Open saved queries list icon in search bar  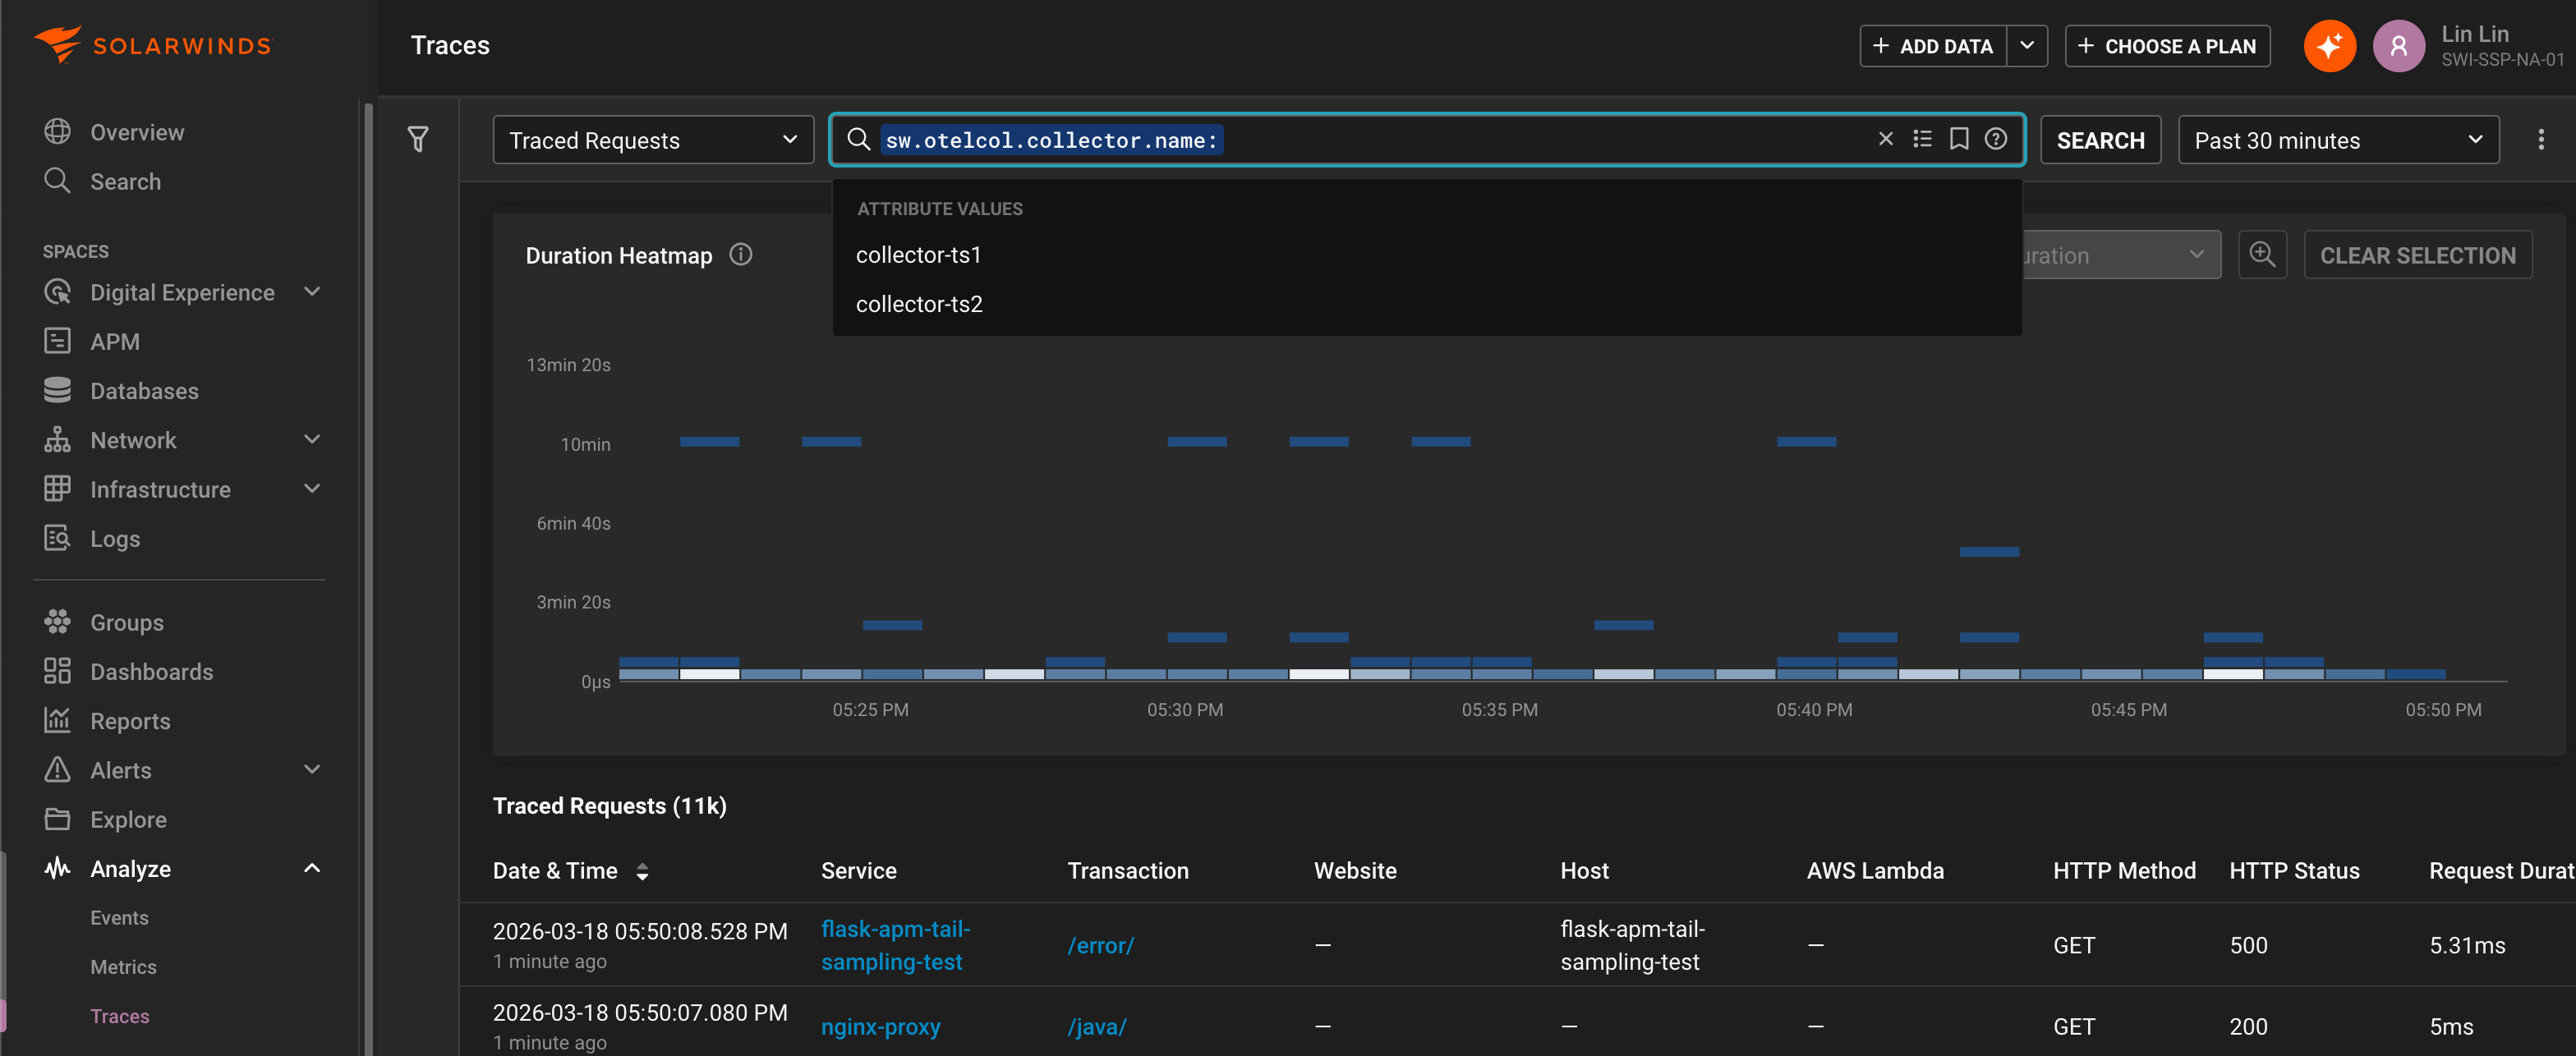click(1922, 139)
